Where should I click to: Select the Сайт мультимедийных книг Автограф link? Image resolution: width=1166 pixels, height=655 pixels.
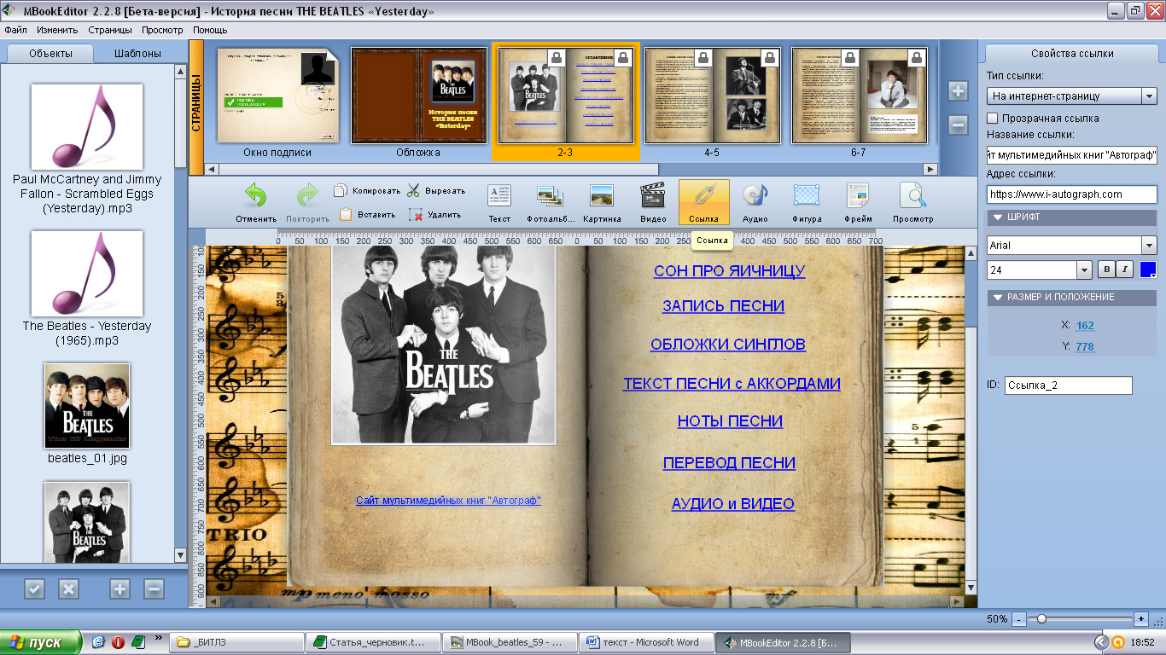point(448,501)
